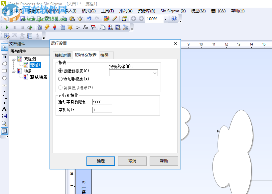Viewport: 272px width, 194px height.
Task: Click the run simulation play icon
Action: click(7, 27)
